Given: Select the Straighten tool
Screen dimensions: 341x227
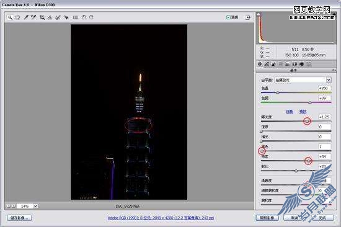Looking at the screenshot, I should pyautogui.click(x=50, y=17).
